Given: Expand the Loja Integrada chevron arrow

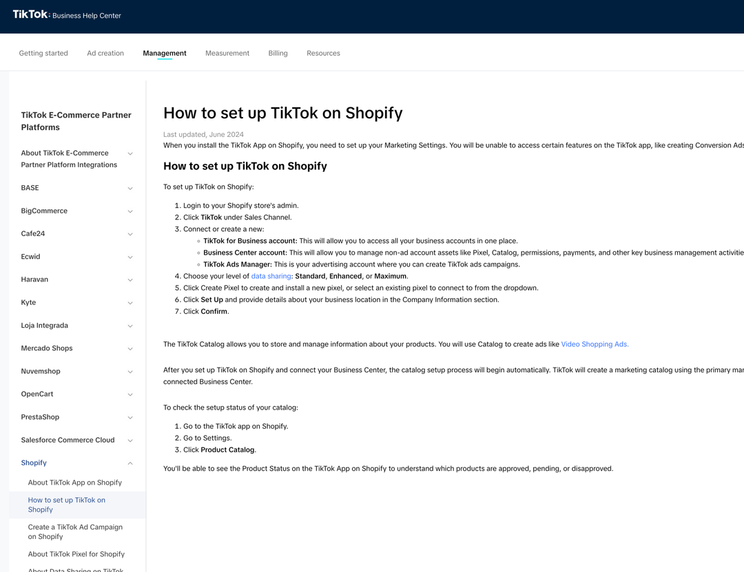Looking at the screenshot, I should (130, 326).
